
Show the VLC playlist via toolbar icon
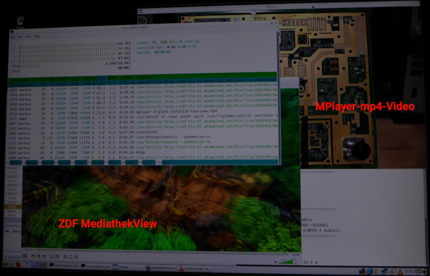(65, 257)
